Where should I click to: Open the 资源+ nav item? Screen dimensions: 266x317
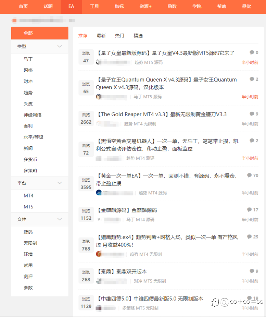(x=145, y=7)
